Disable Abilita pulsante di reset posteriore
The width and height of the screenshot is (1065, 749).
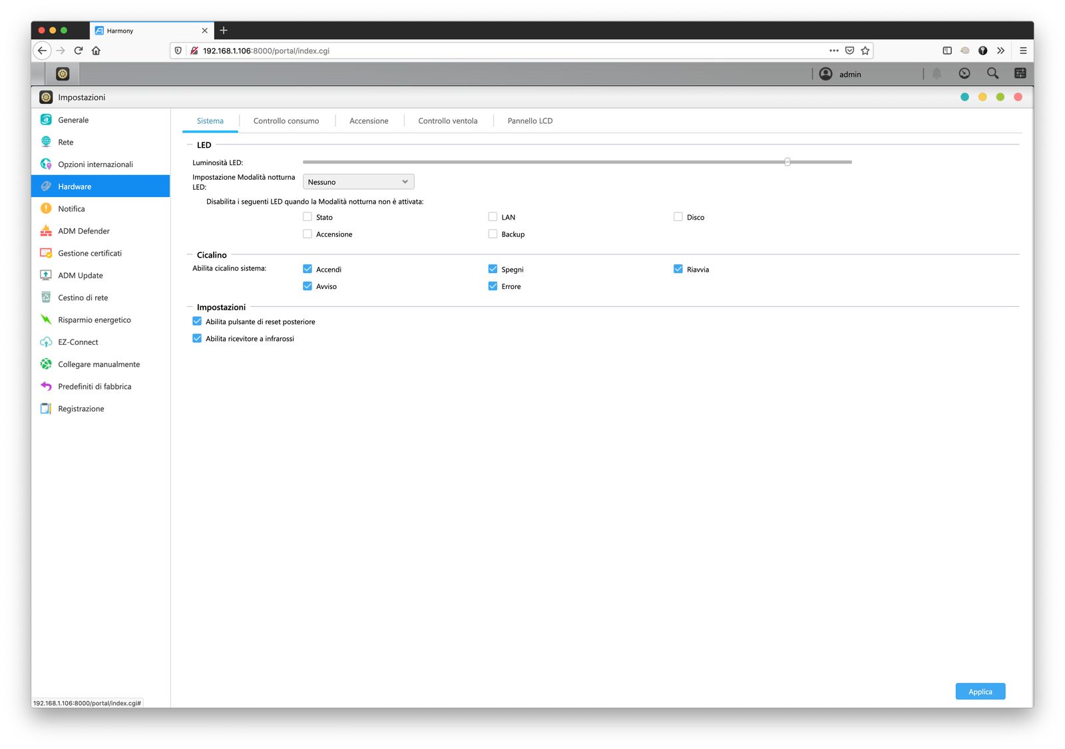pos(197,322)
